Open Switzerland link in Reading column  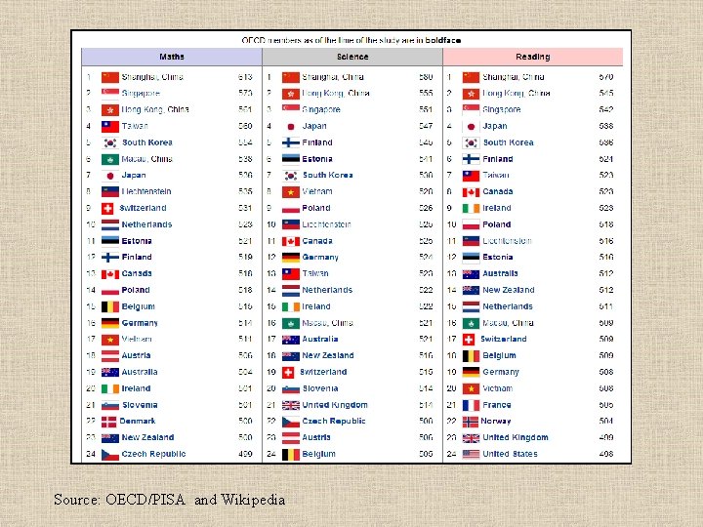(x=504, y=340)
